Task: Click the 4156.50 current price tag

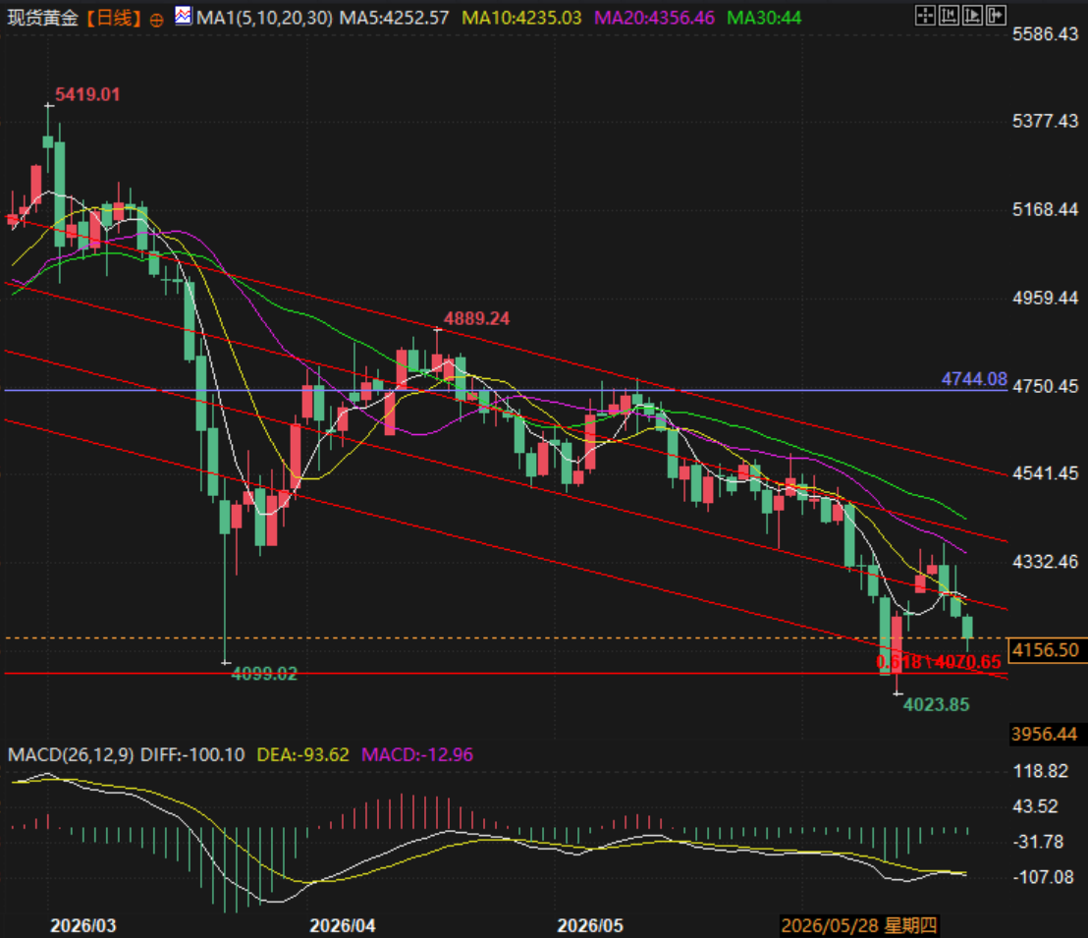Action: pyautogui.click(x=1046, y=650)
